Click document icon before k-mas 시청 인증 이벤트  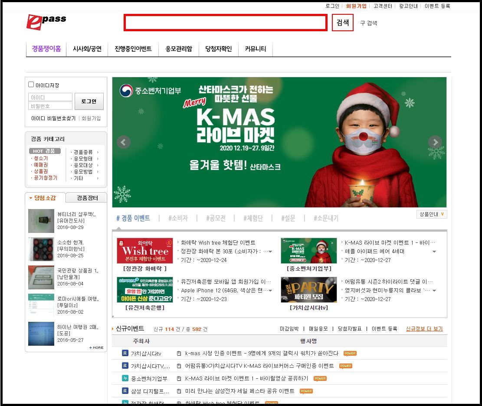pyautogui.click(x=179, y=354)
